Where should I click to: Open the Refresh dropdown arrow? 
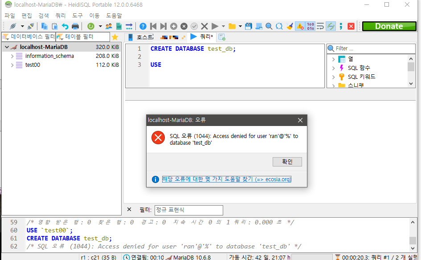pos(100,26)
